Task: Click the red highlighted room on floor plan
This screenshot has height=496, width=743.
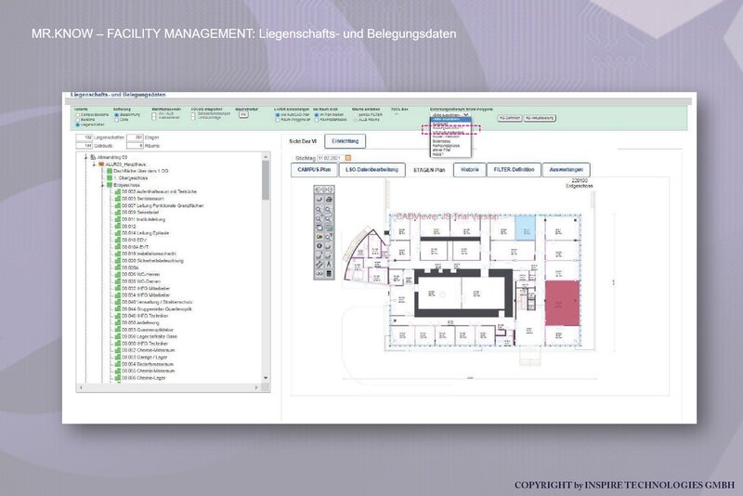Action: click(x=562, y=303)
